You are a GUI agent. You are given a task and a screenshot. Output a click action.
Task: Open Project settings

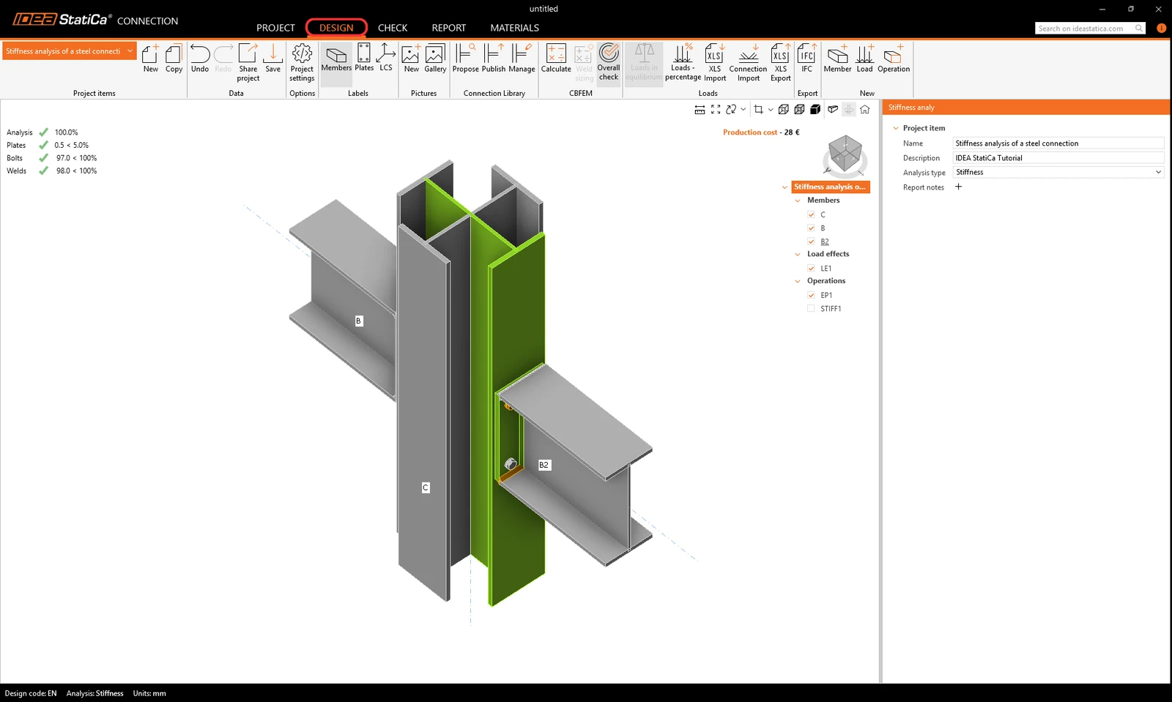[302, 62]
